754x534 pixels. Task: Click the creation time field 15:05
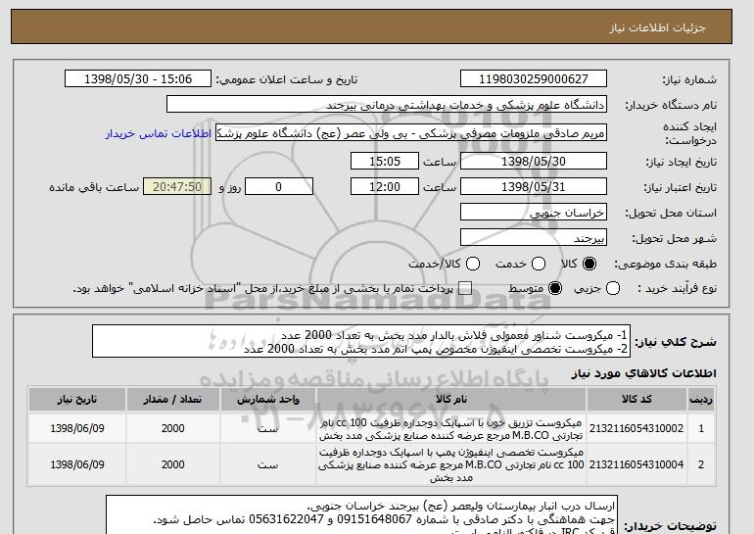pos(385,161)
